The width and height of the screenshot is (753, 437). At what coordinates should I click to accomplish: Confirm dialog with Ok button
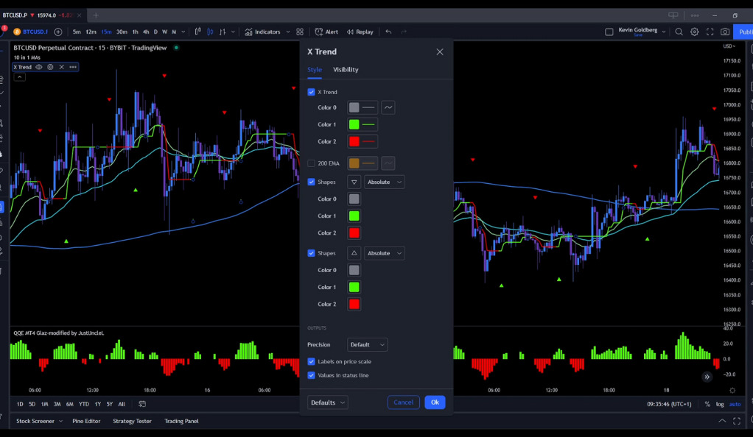(x=435, y=402)
